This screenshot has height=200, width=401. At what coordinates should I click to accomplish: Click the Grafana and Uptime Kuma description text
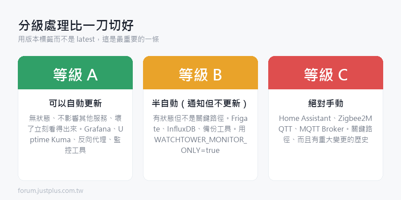pyautogui.click(x=75, y=134)
